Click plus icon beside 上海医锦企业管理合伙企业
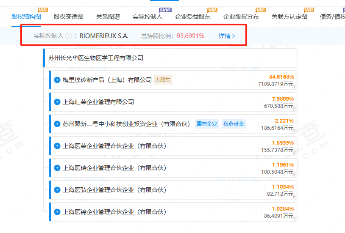Image resolution: width=345 pixels, height=233 pixels. (x=57, y=212)
